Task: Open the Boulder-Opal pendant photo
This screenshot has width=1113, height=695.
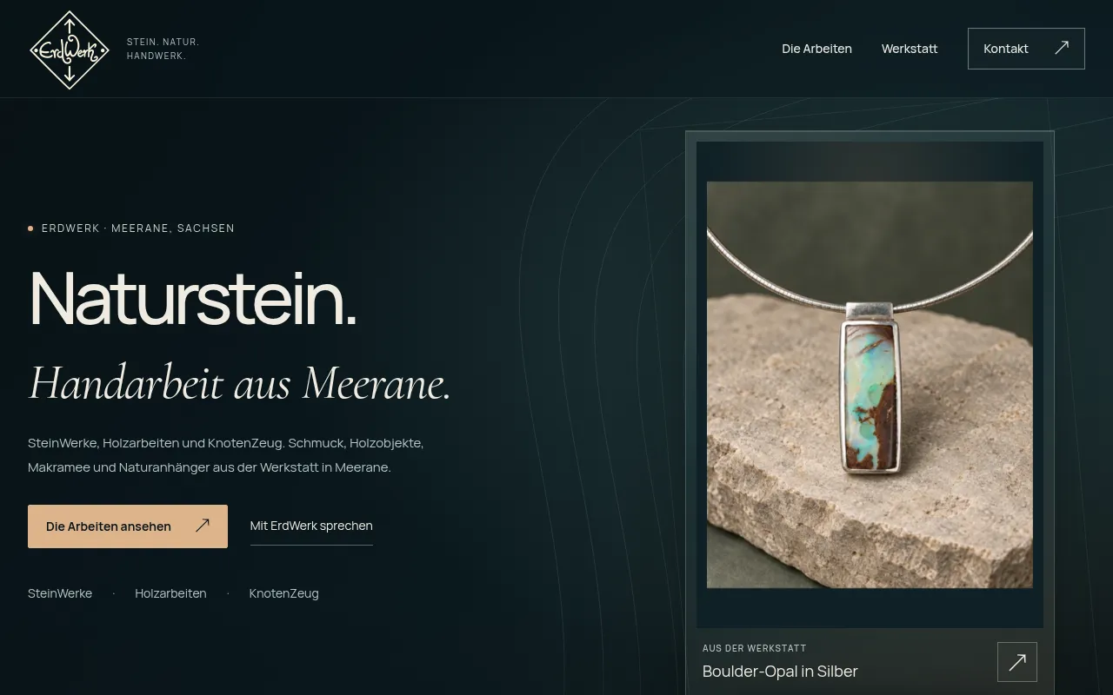Action: [870, 385]
